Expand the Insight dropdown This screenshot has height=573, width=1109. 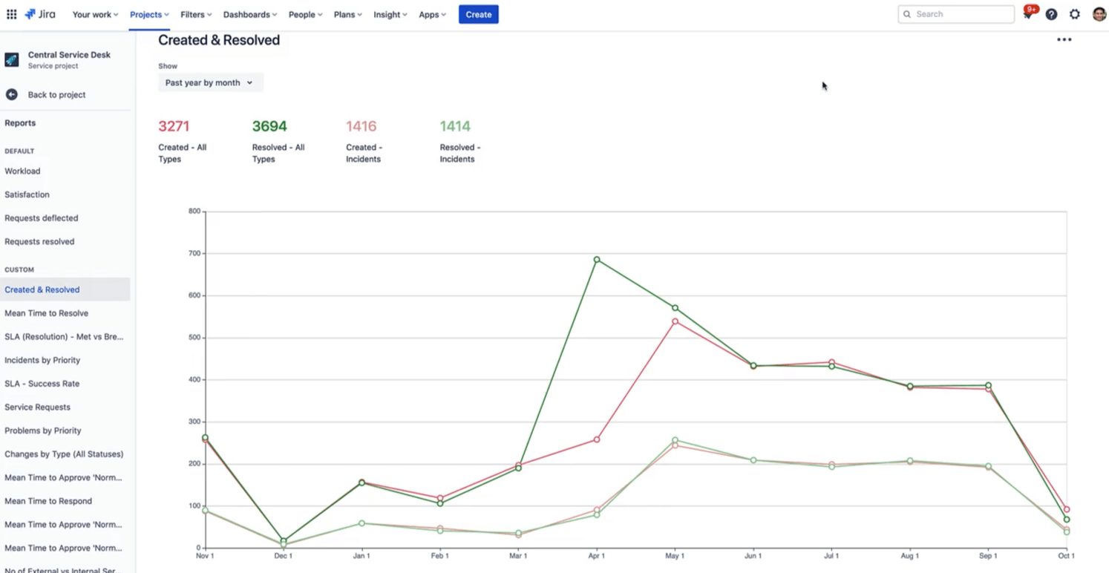[390, 13]
